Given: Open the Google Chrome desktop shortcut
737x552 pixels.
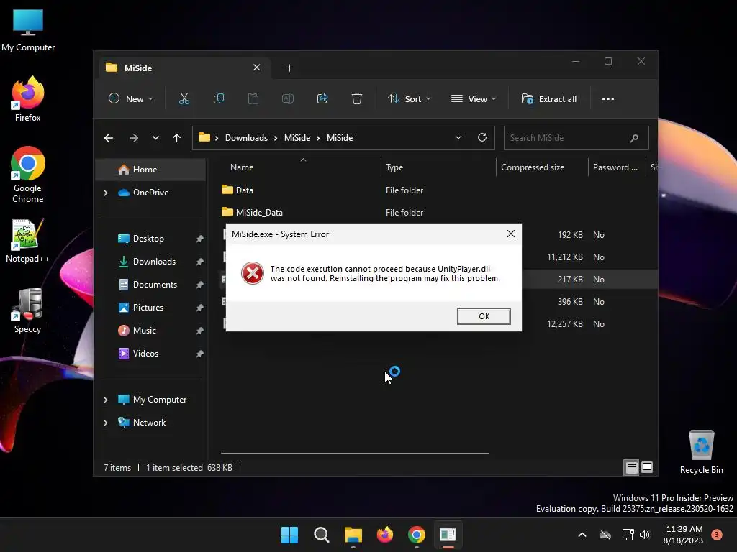Looking at the screenshot, I should coord(28,175).
